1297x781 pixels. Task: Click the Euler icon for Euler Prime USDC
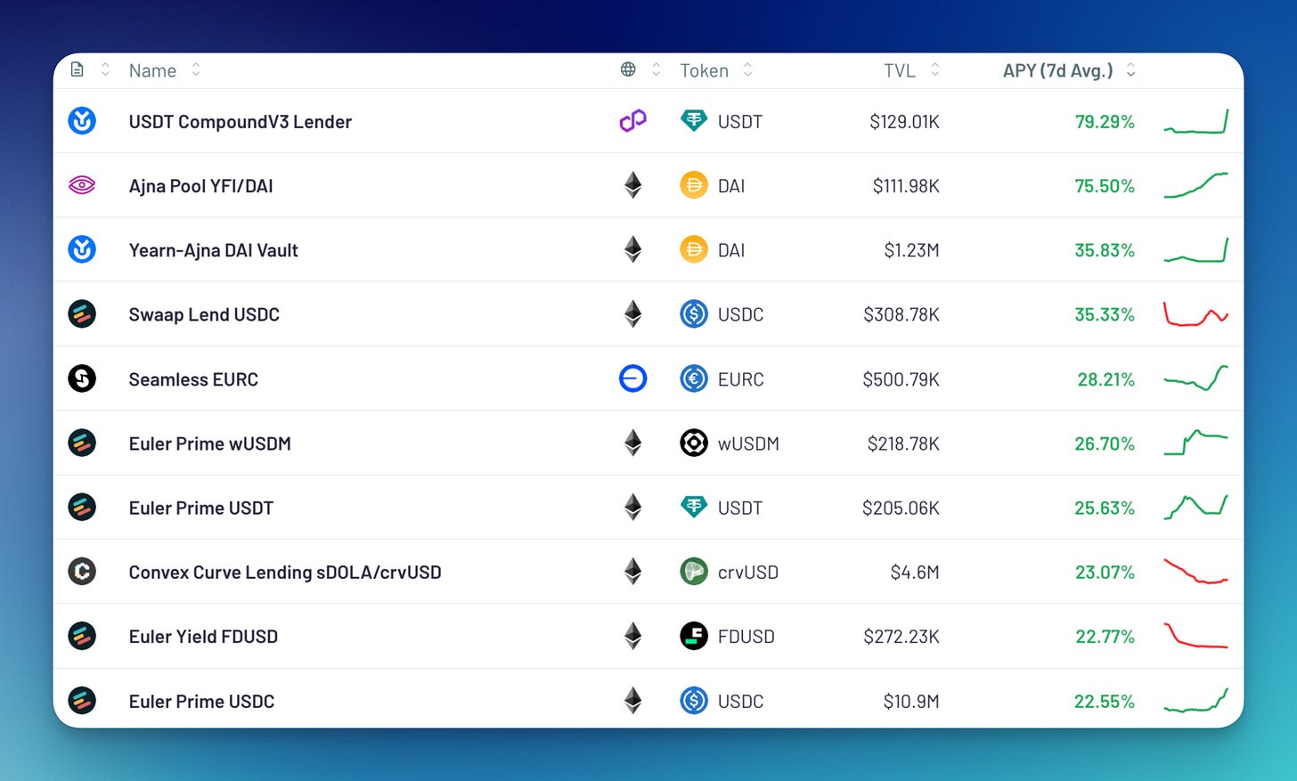coord(82,700)
